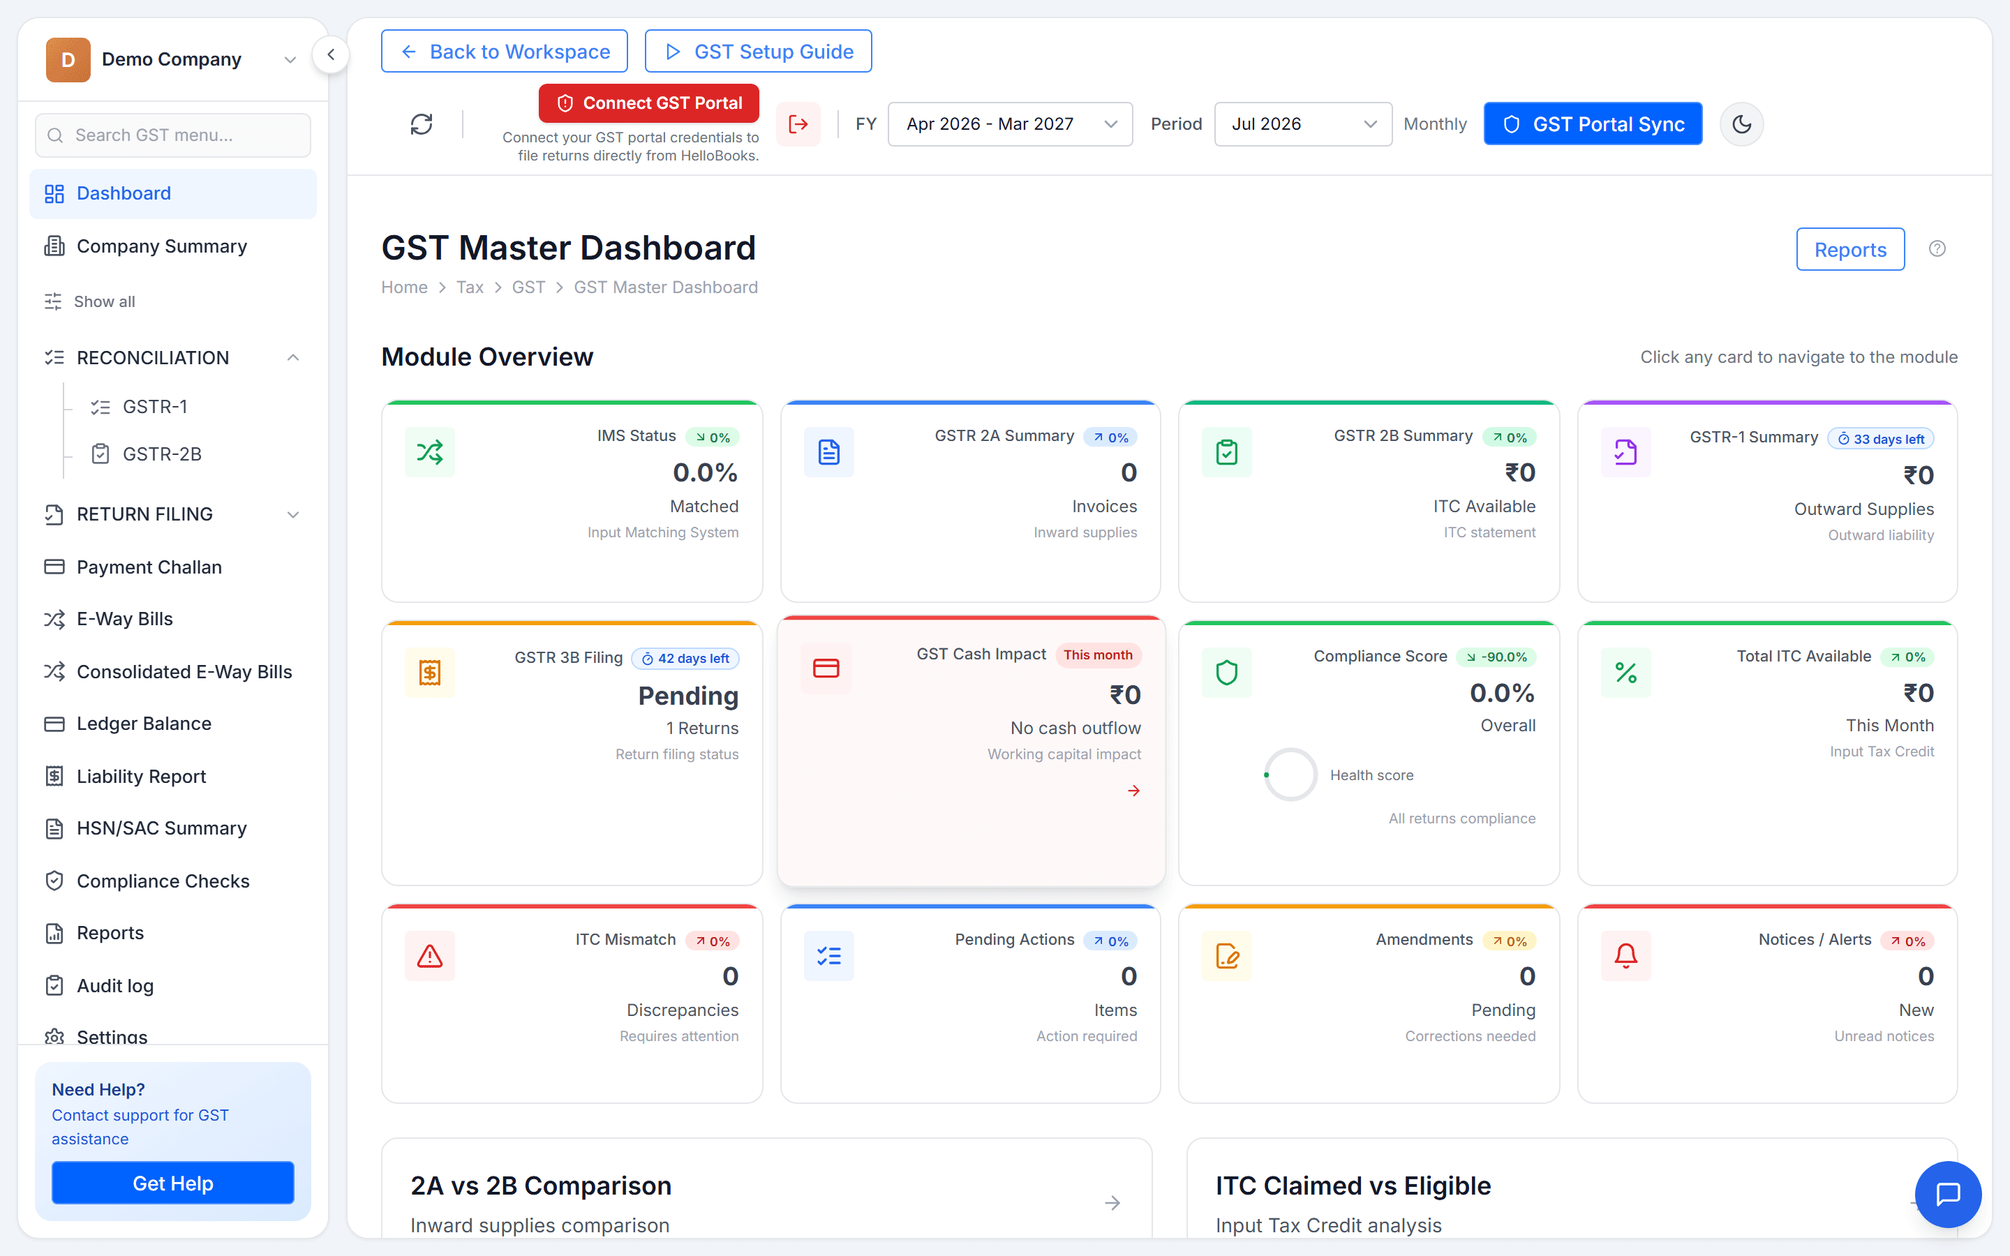Click Home in the breadcrumb
The height and width of the screenshot is (1256, 2010).
[403, 287]
